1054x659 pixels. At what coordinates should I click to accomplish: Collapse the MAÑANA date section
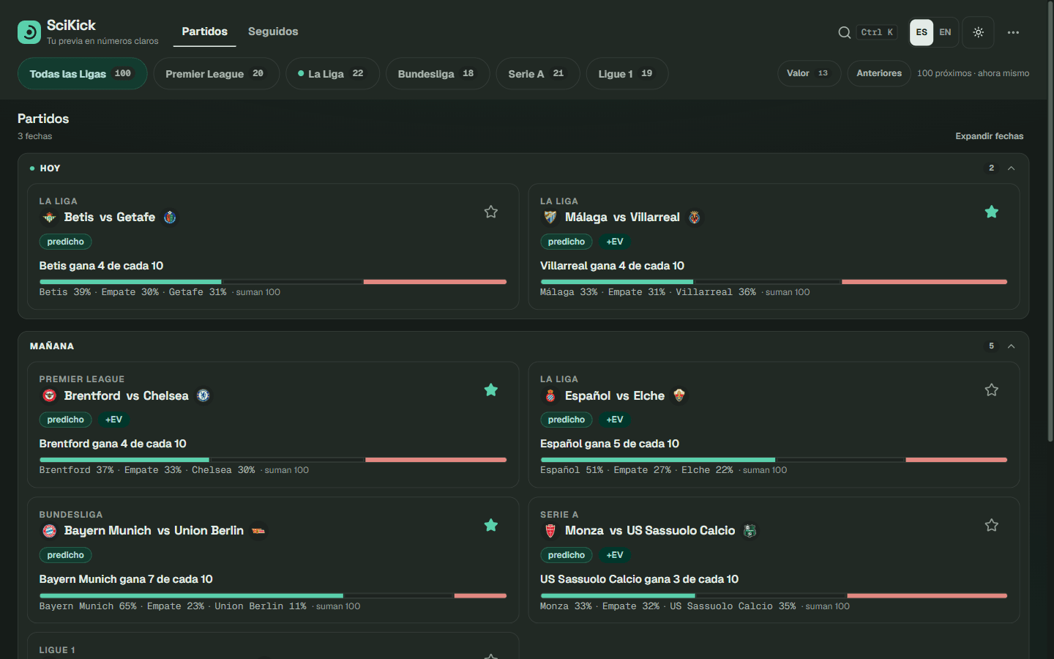click(x=1011, y=346)
